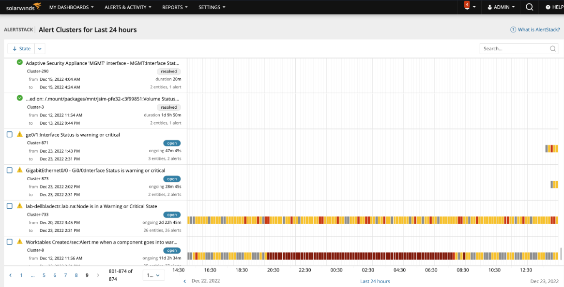Click the dark red segment in Cluster-8 timeline
The image size is (564, 287).
[x=361, y=256]
